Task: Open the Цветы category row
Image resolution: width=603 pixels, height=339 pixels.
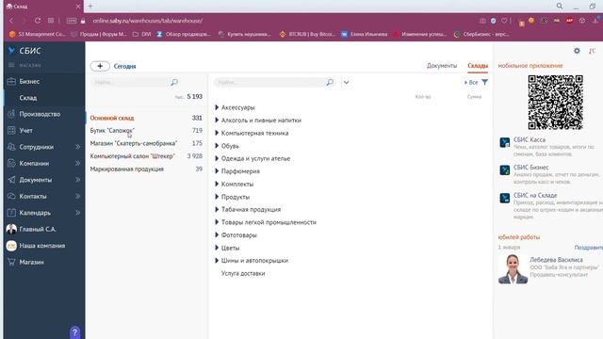Action: click(230, 248)
